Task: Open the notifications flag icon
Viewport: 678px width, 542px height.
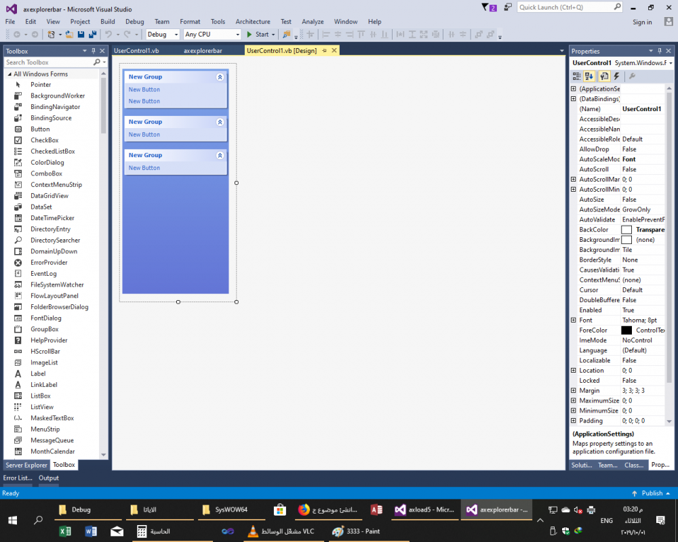Action: [x=489, y=7]
